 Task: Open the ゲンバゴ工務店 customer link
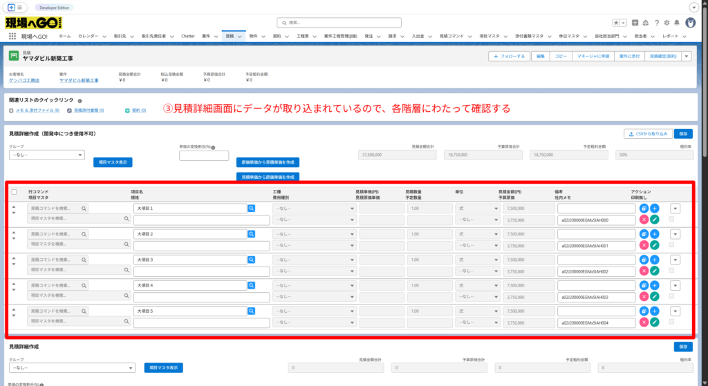click(25, 80)
